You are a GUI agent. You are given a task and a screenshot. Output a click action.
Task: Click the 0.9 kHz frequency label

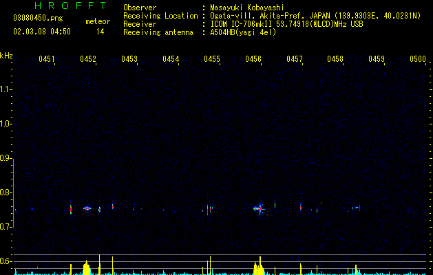pos(6,158)
